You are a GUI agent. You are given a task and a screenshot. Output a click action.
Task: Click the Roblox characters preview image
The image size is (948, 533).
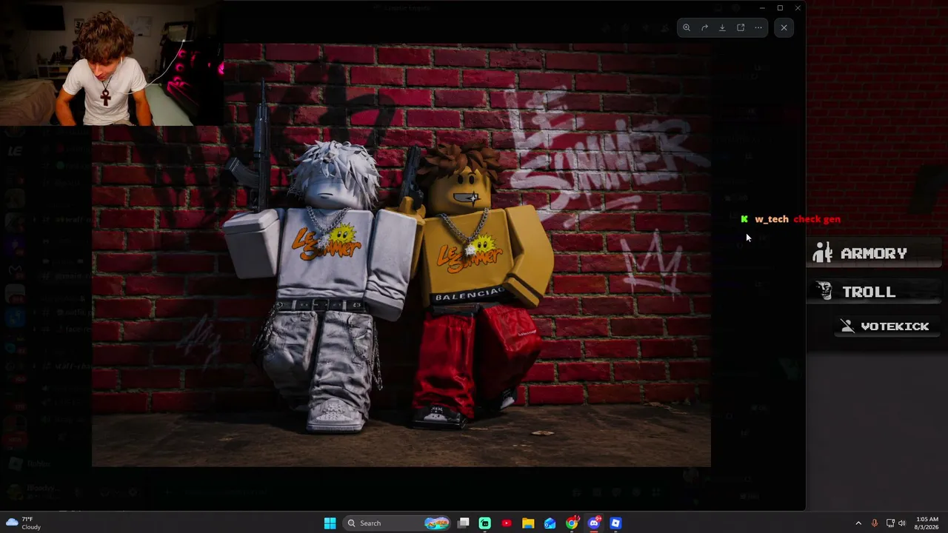[x=401, y=255]
